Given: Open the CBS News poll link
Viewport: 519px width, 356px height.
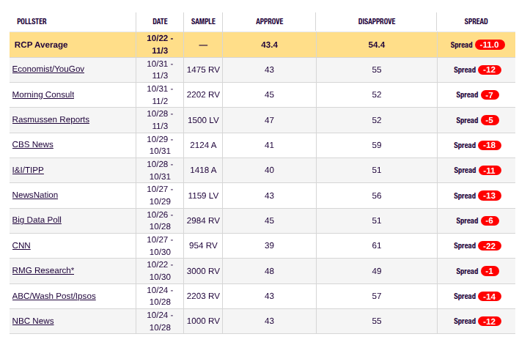Looking at the screenshot, I should [x=32, y=144].
